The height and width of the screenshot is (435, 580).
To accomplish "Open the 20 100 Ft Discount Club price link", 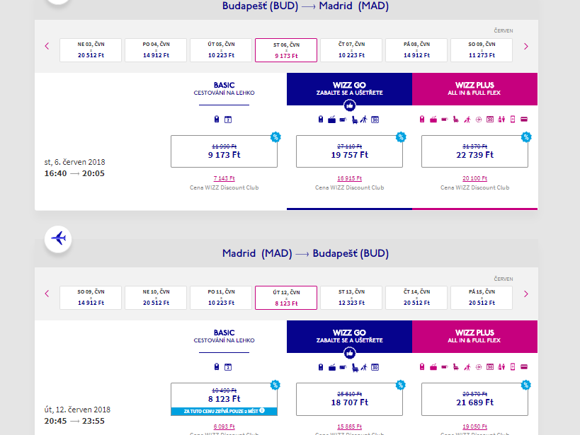I will [x=474, y=179].
